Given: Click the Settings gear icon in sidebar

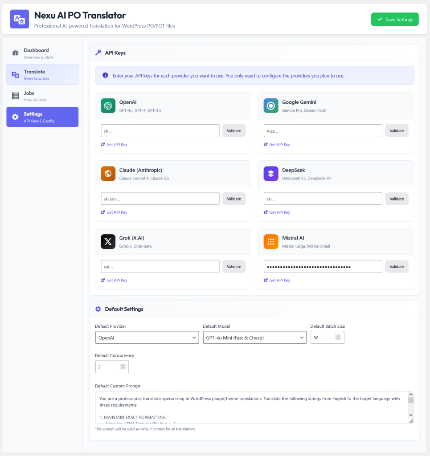Looking at the screenshot, I should point(16,117).
